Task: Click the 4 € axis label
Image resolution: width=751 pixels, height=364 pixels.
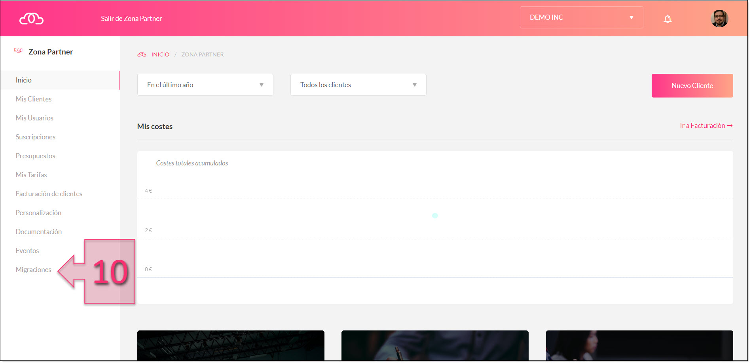Action: coord(148,191)
